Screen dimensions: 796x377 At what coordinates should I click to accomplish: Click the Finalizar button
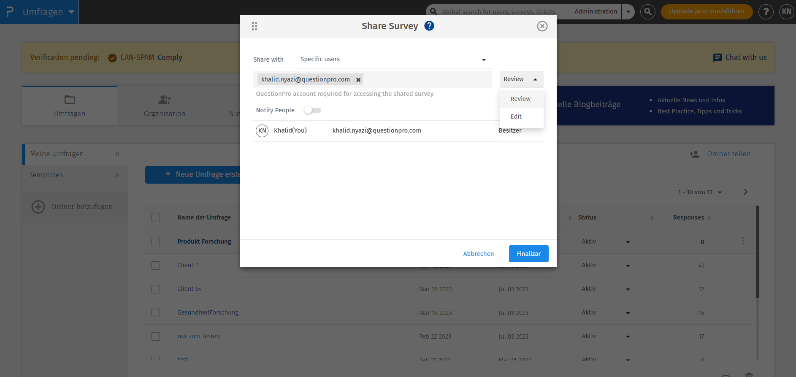[529, 254]
